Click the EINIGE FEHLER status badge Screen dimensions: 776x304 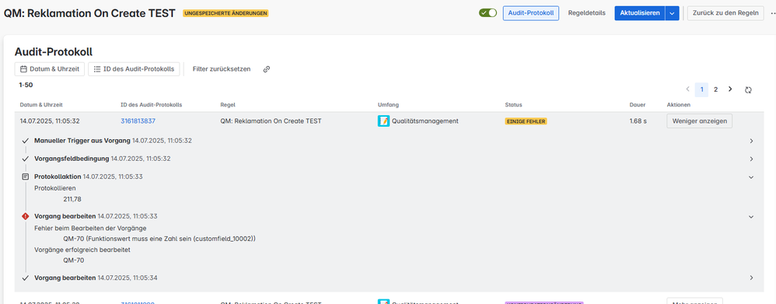coord(526,121)
